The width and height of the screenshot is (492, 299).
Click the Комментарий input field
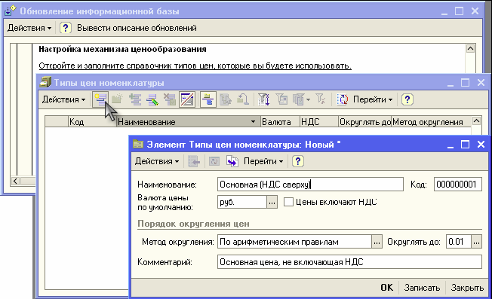coord(349,262)
